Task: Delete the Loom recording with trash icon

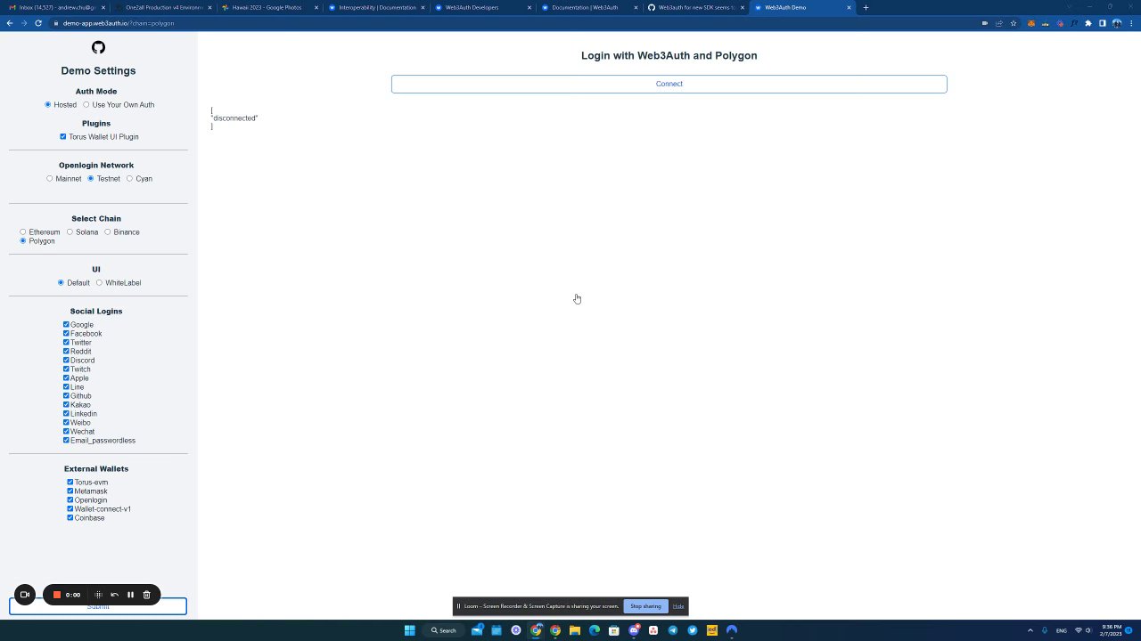Action: (x=147, y=595)
